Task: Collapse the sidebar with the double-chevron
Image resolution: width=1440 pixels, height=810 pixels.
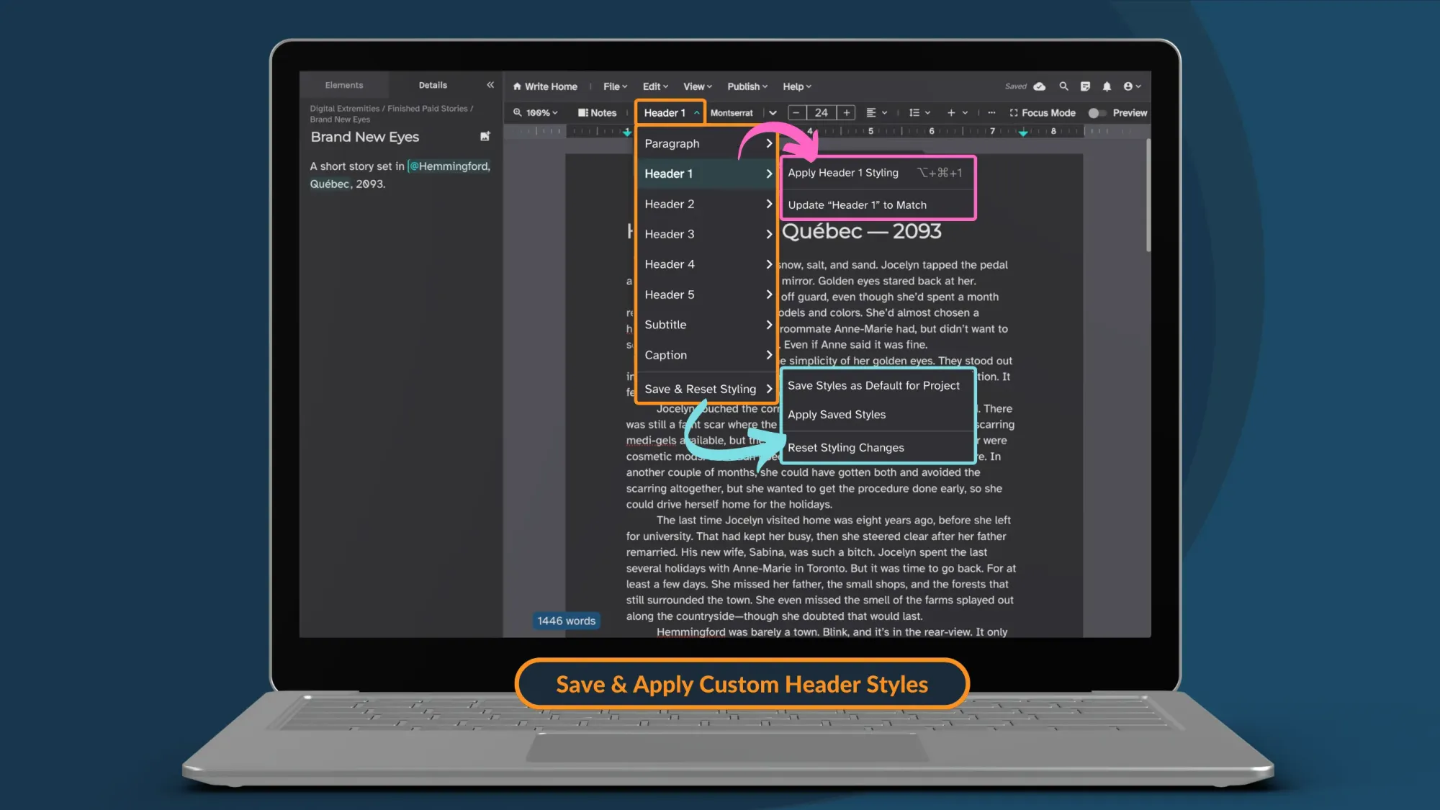Action: (x=490, y=84)
